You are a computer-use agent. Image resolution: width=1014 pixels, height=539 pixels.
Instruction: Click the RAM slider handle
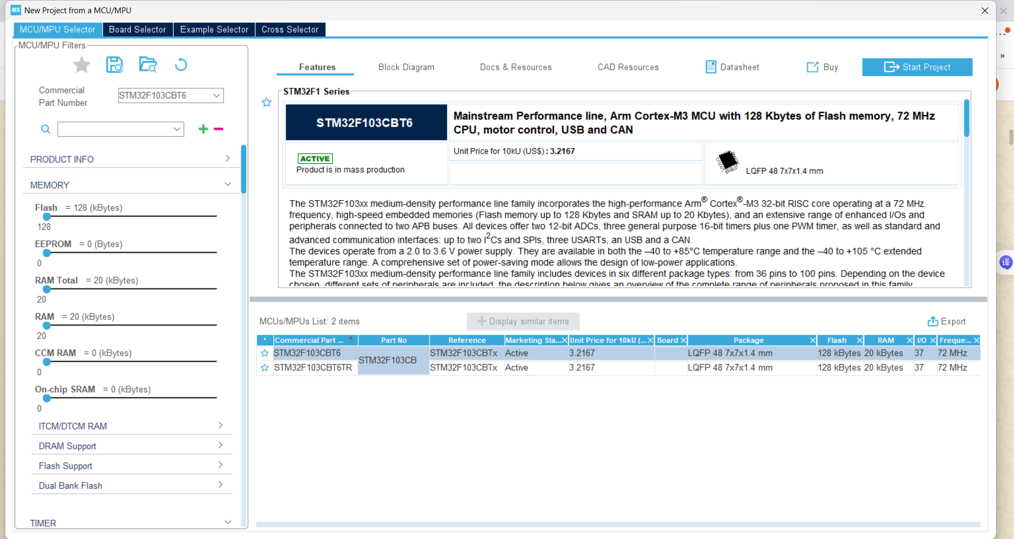[x=47, y=326]
